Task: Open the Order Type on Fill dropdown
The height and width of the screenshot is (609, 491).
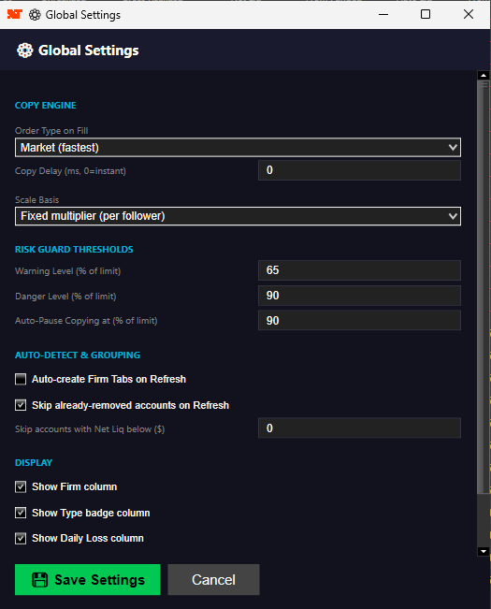Action: pos(238,148)
